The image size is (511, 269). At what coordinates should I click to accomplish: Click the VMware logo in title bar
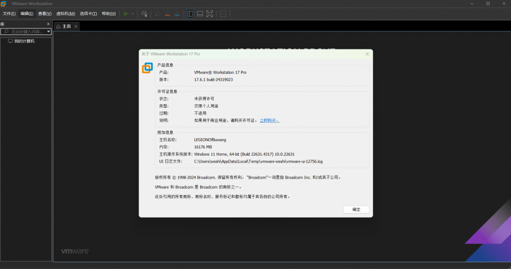point(3,3)
